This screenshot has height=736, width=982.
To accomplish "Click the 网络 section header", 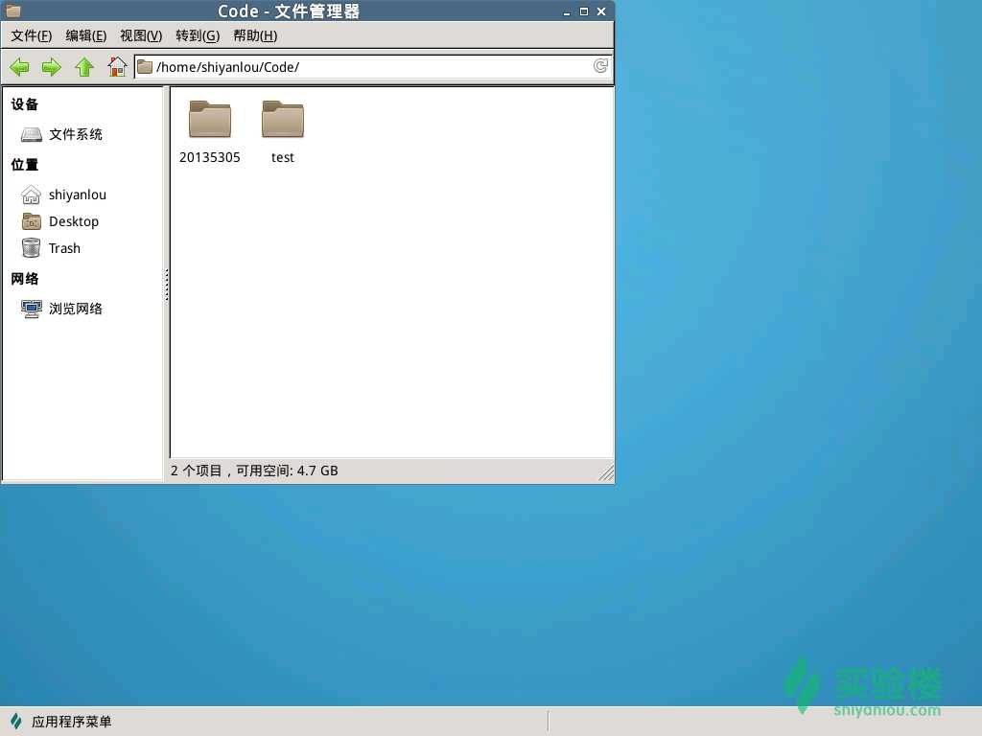I will coord(24,279).
